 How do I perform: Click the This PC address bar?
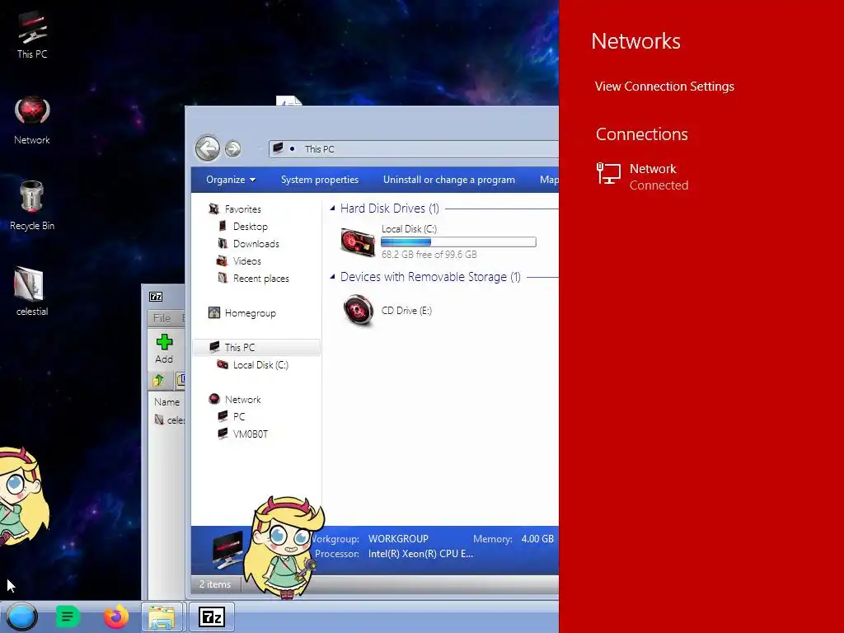click(x=413, y=149)
